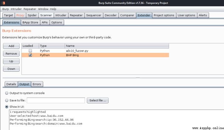Viewport: 224px width, 130px height.
Task: Click the Burp Suite logo icon in title bar
Action: 3,3
